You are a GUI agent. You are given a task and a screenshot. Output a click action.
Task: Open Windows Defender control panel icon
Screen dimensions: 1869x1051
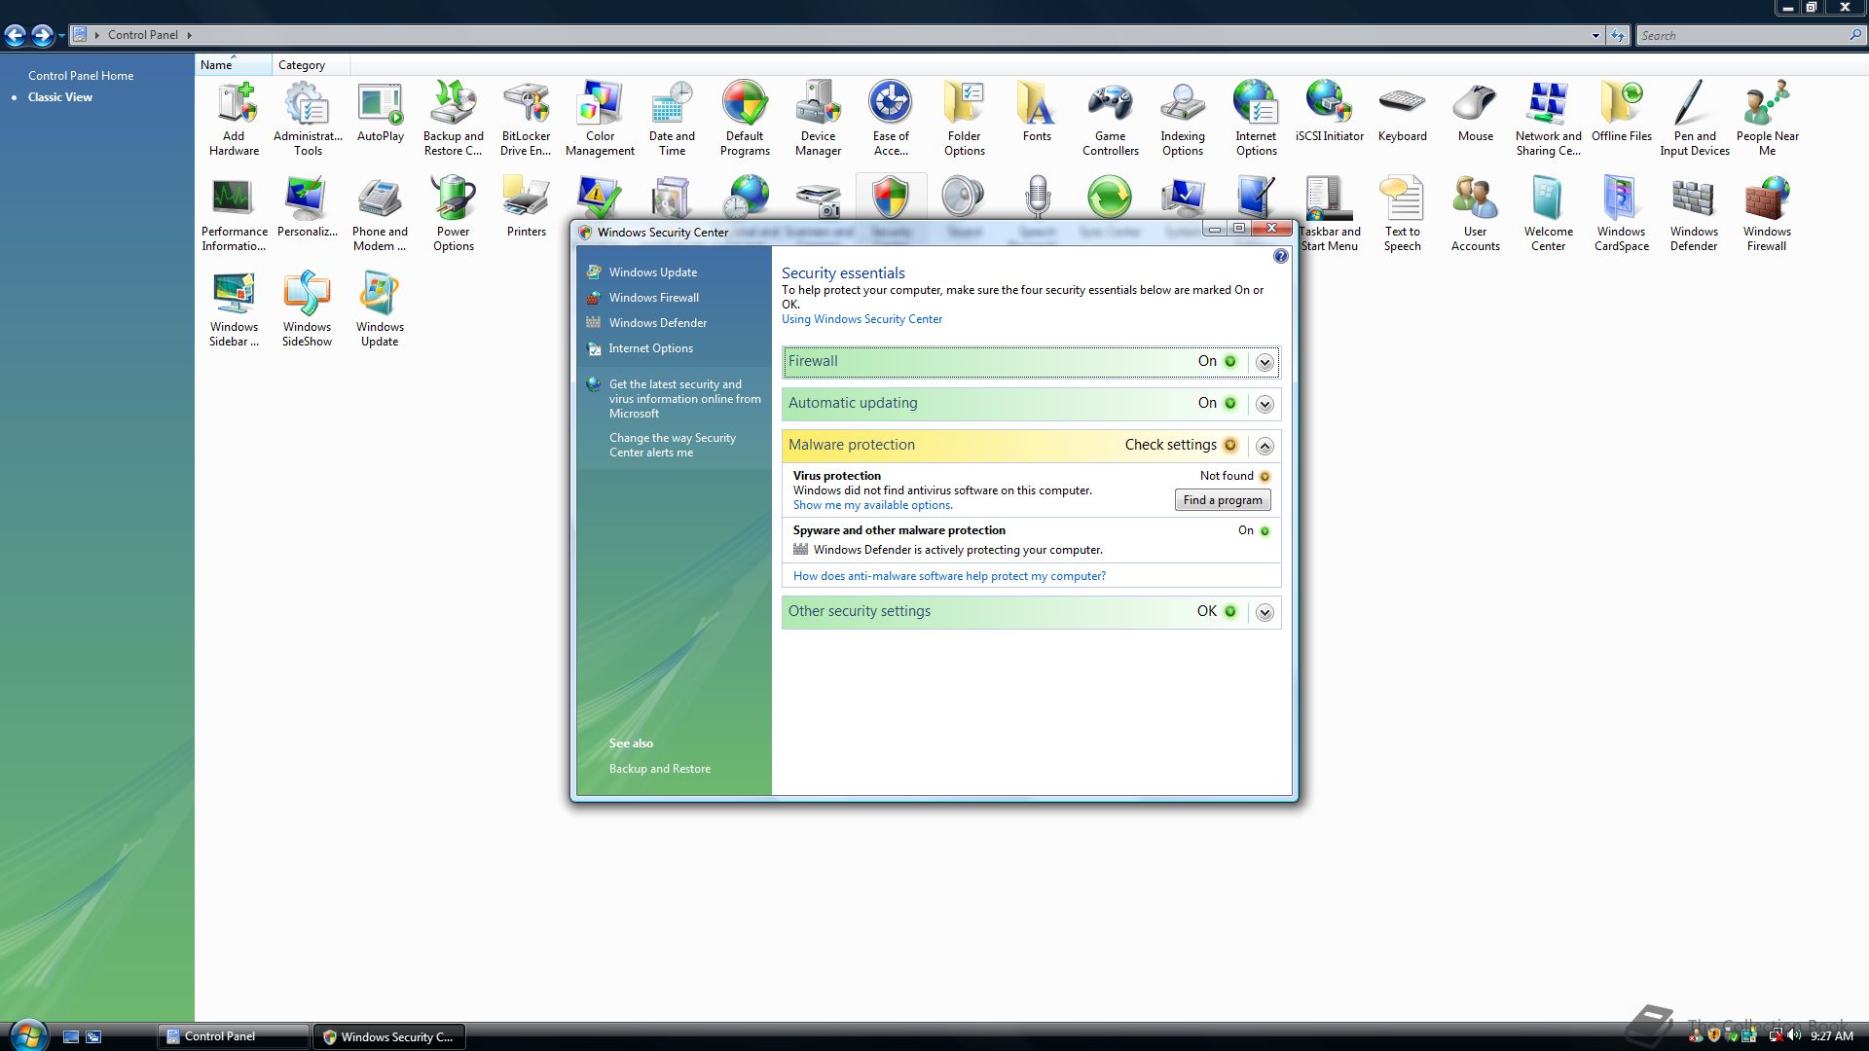1694,213
